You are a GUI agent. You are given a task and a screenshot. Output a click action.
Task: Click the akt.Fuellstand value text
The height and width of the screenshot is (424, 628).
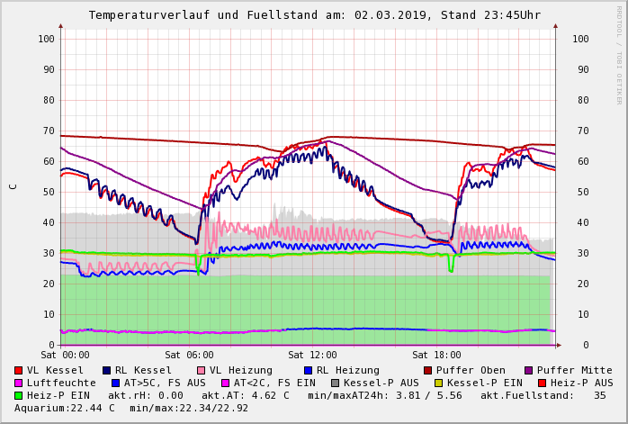click(543, 395)
